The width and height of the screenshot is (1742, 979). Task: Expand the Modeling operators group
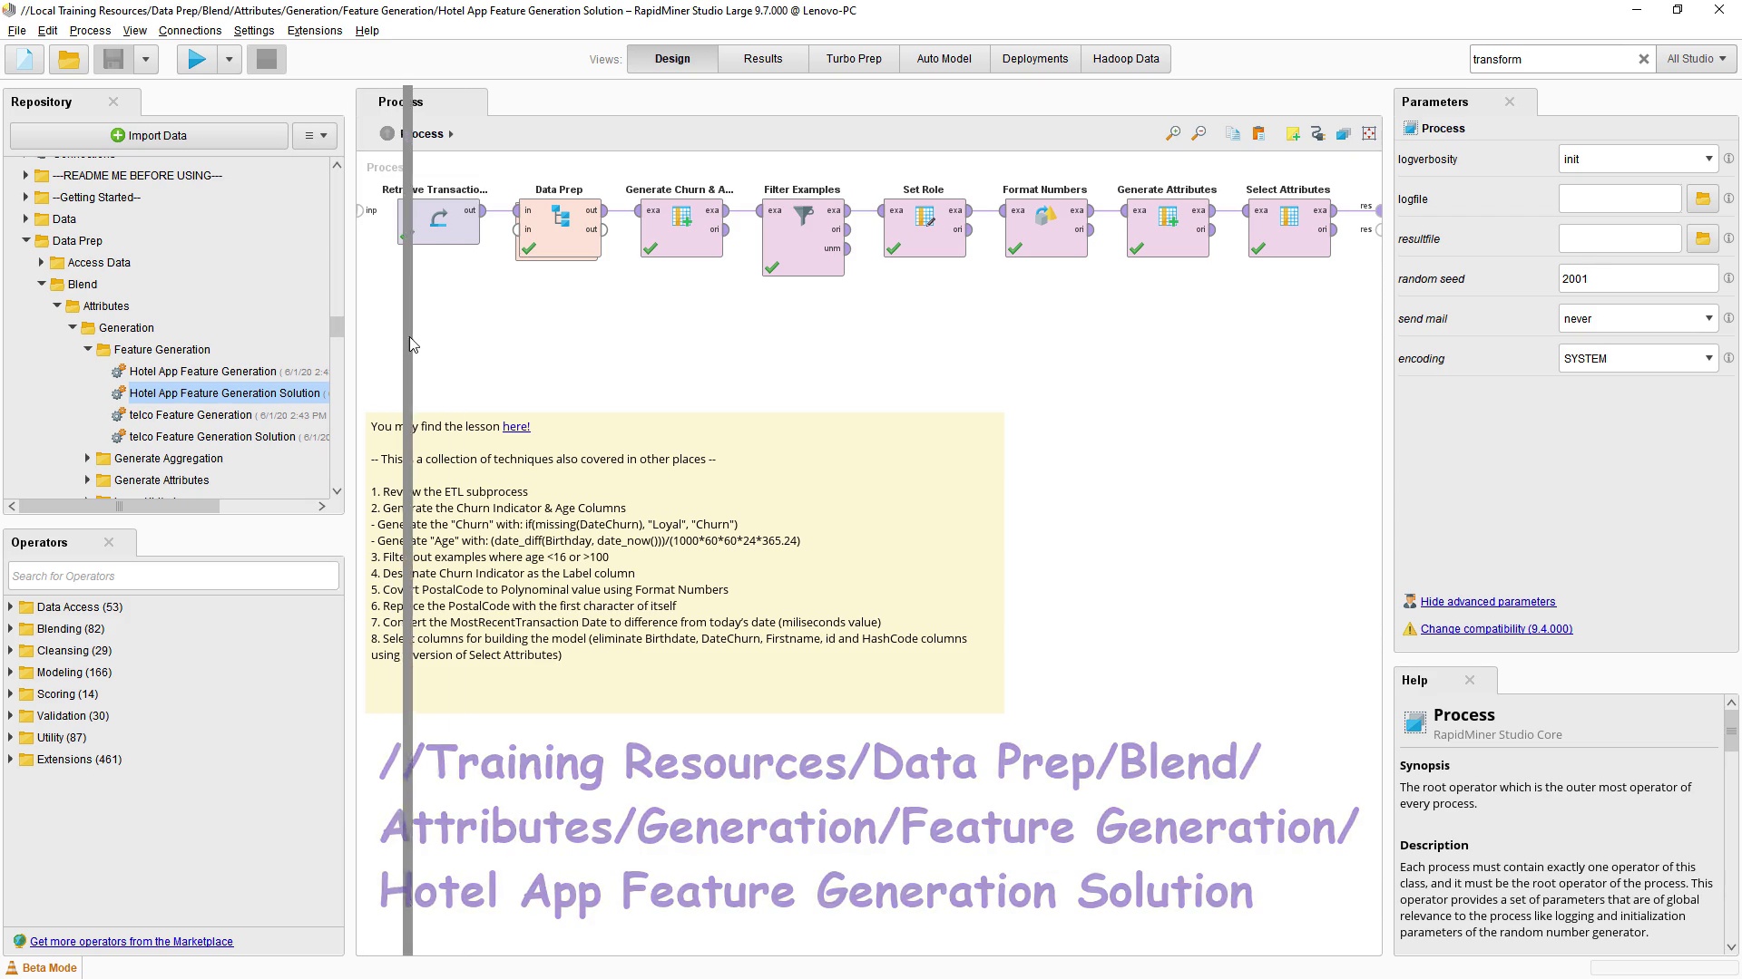tap(11, 673)
